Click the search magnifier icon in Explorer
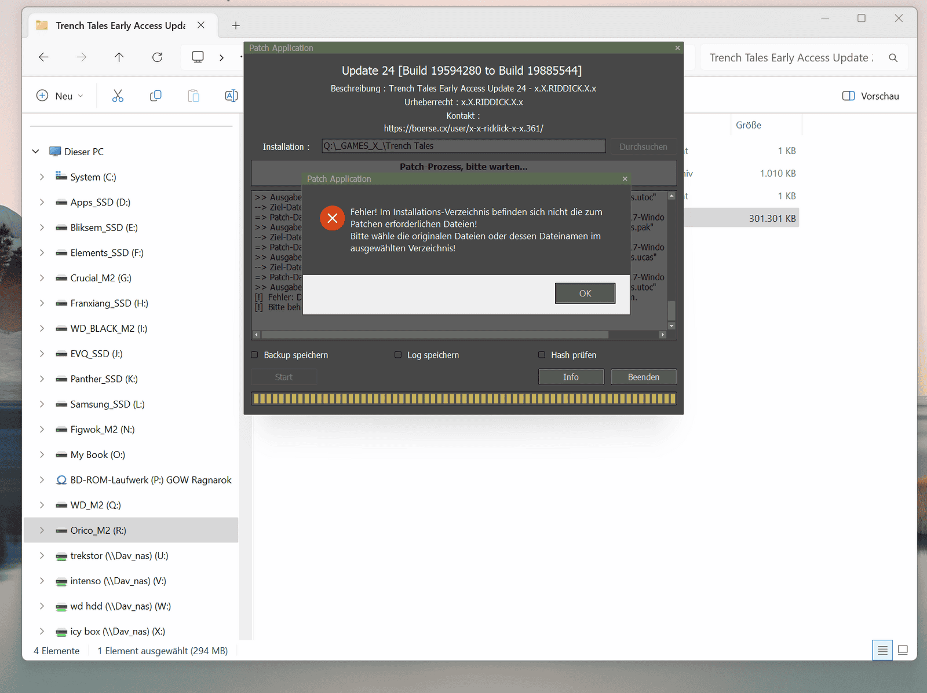Image resolution: width=927 pixels, height=693 pixels. click(893, 58)
